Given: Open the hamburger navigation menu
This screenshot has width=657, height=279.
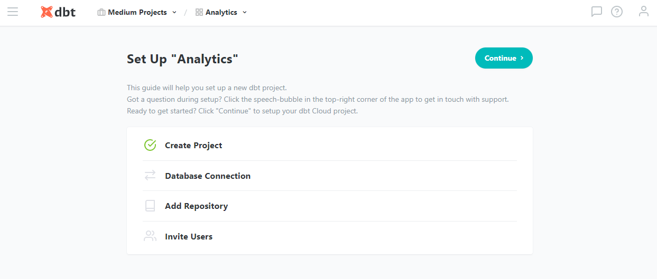Looking at the screenshot, I should pyautogui.click(x=13, y=12).
